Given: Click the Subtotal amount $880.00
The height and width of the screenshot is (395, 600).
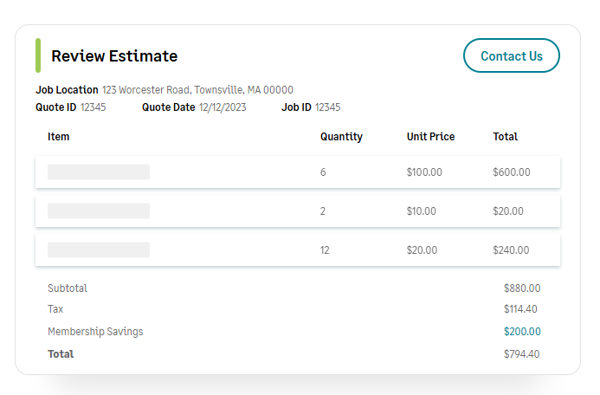Looking at the screenshot, I should (x=522, y=288).
